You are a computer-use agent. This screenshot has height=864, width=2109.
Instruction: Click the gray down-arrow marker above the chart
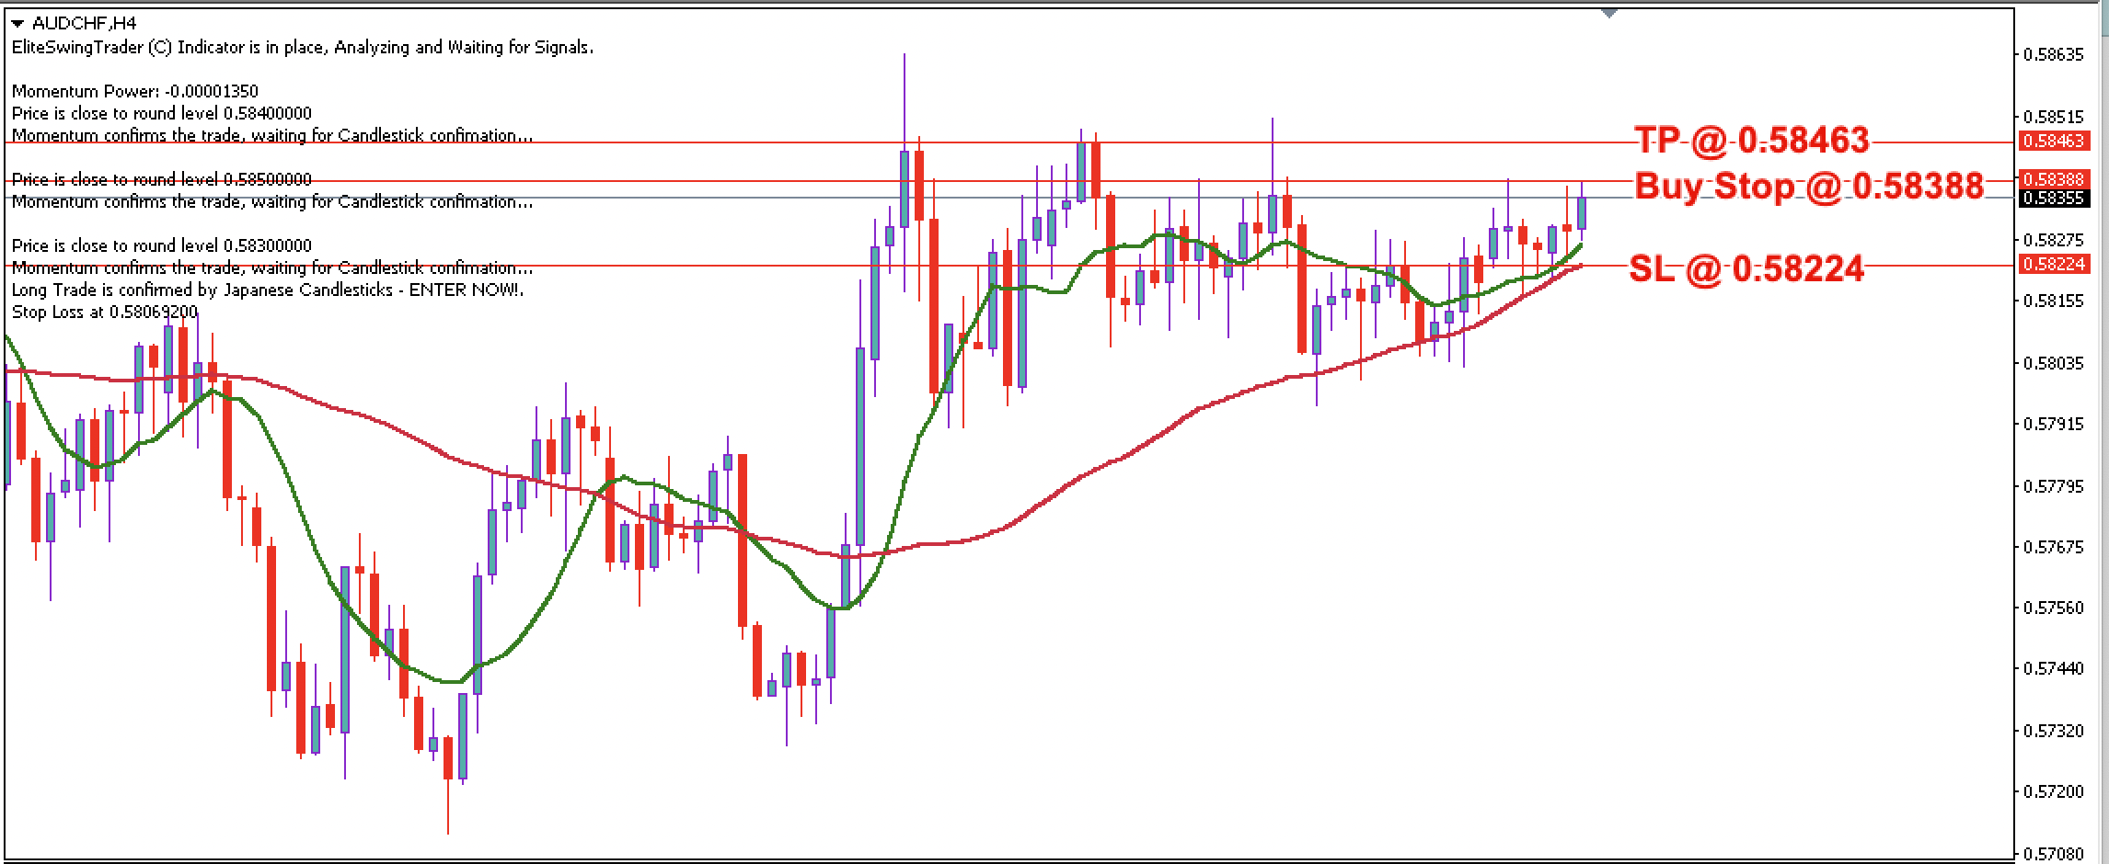(x=1608, y=14)
